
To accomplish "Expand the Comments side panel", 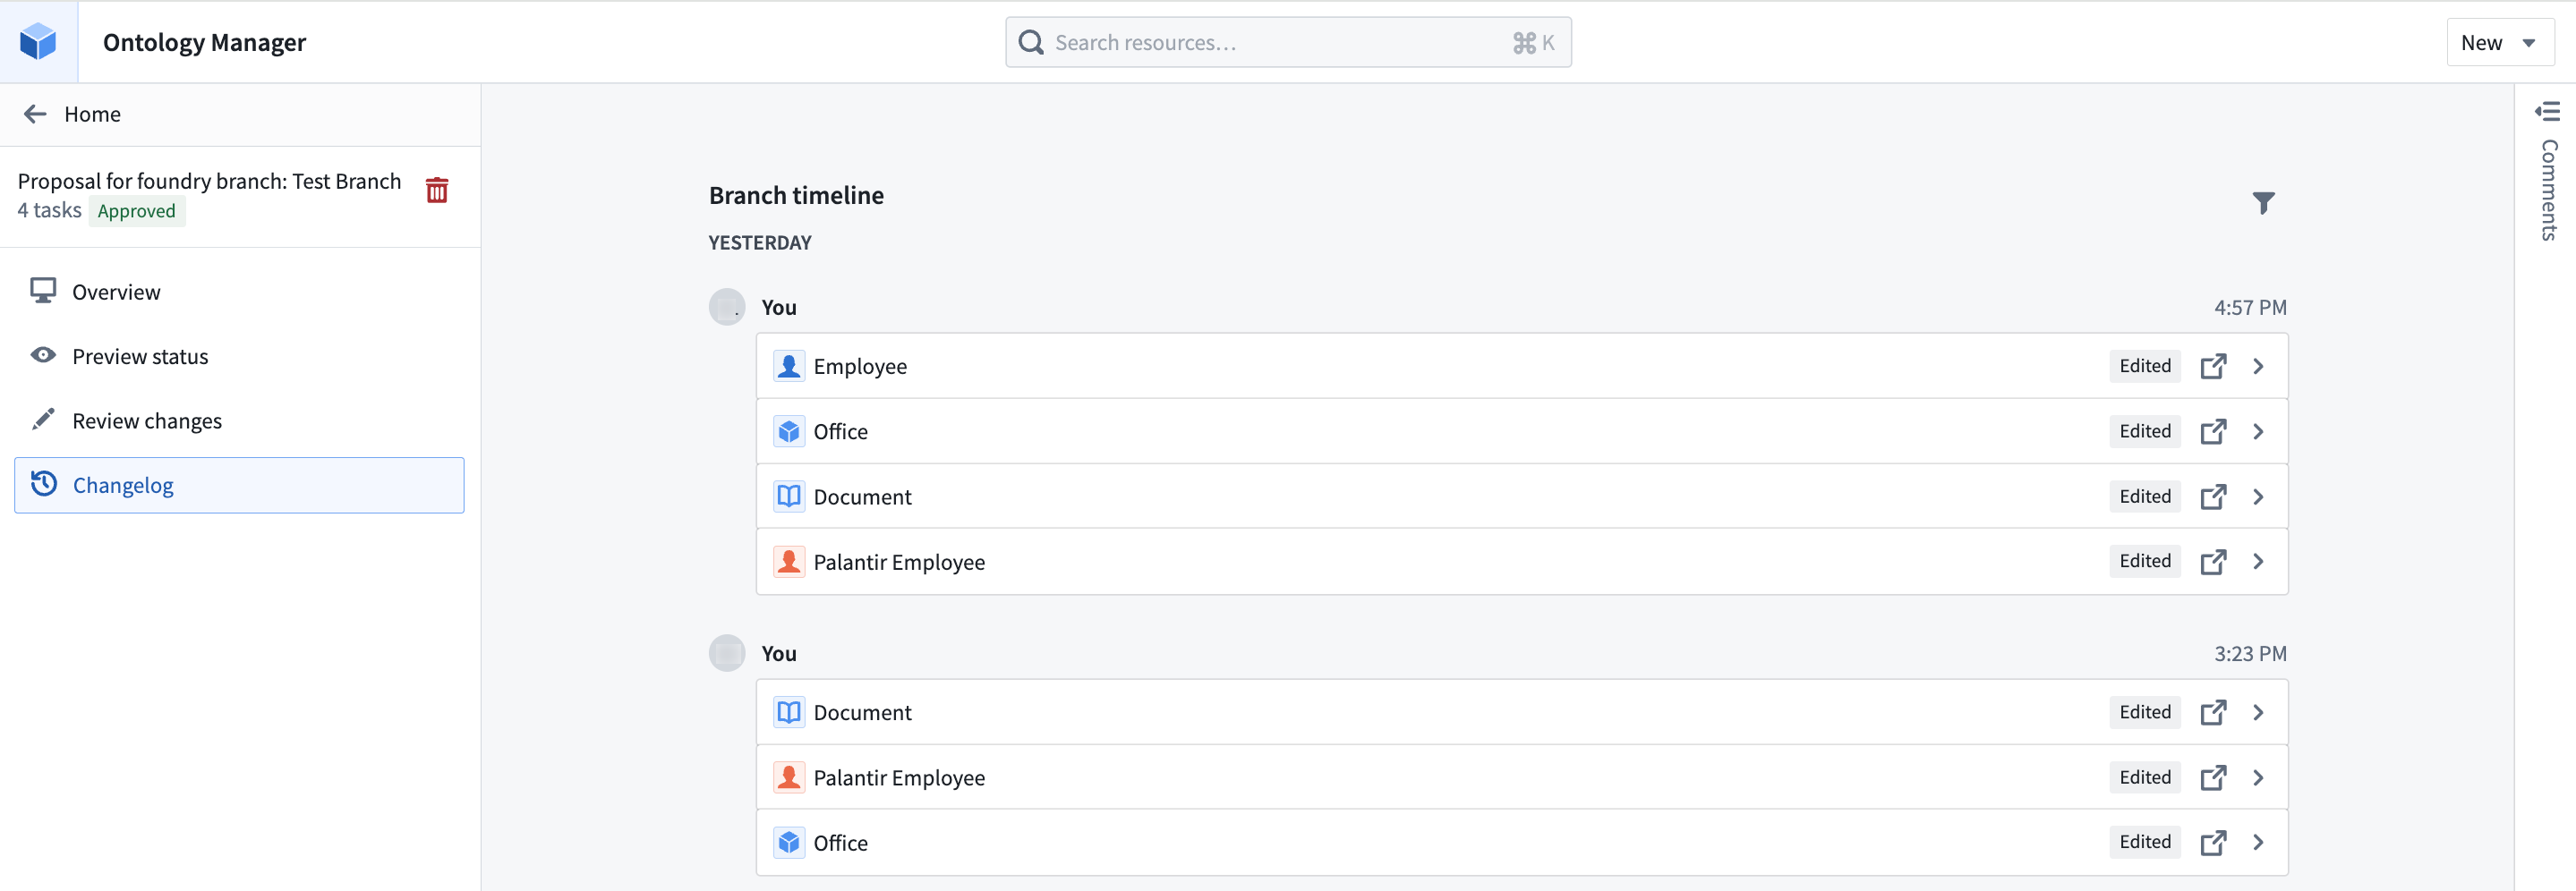I will [x=2547, y=112].
